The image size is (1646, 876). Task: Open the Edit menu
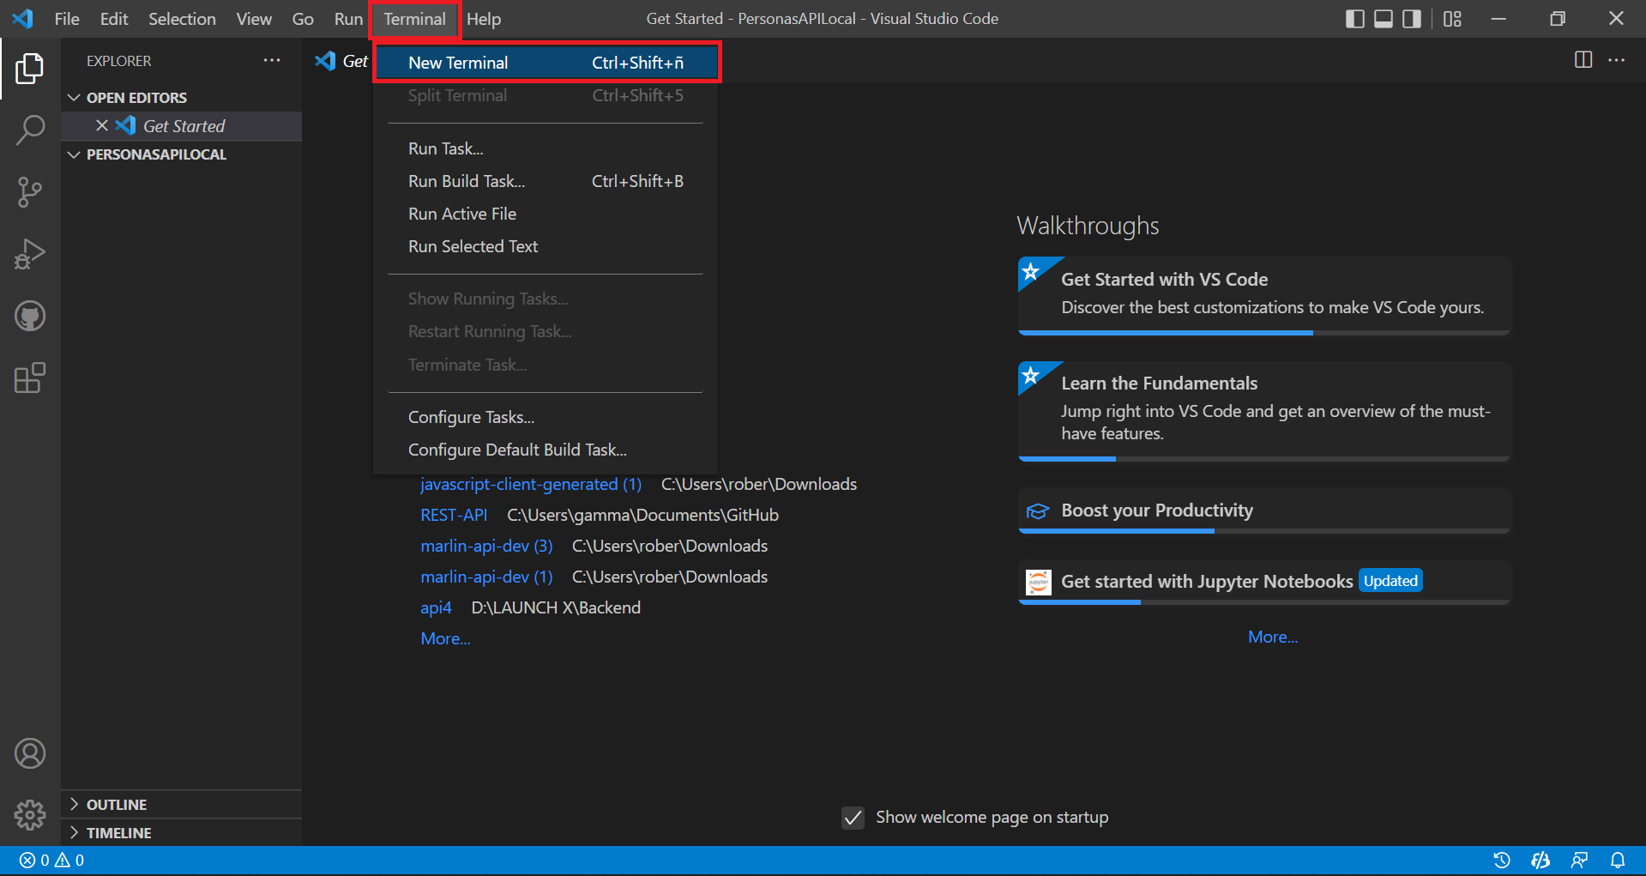[x=114, y=19]
